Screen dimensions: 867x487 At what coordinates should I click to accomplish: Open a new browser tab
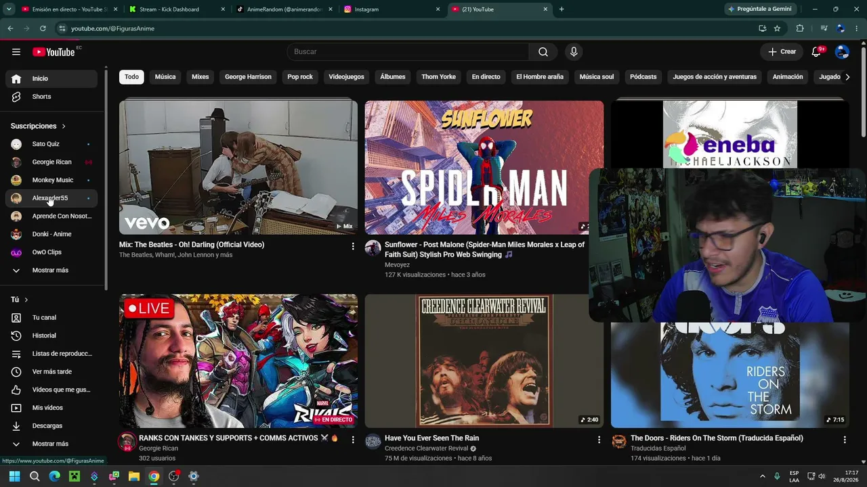pyautogui.click(x=562, y=9)
